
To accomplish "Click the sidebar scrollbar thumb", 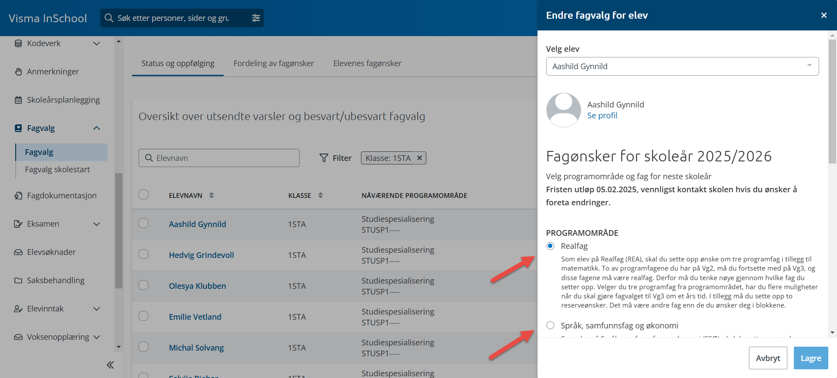I will click(119, 231).
